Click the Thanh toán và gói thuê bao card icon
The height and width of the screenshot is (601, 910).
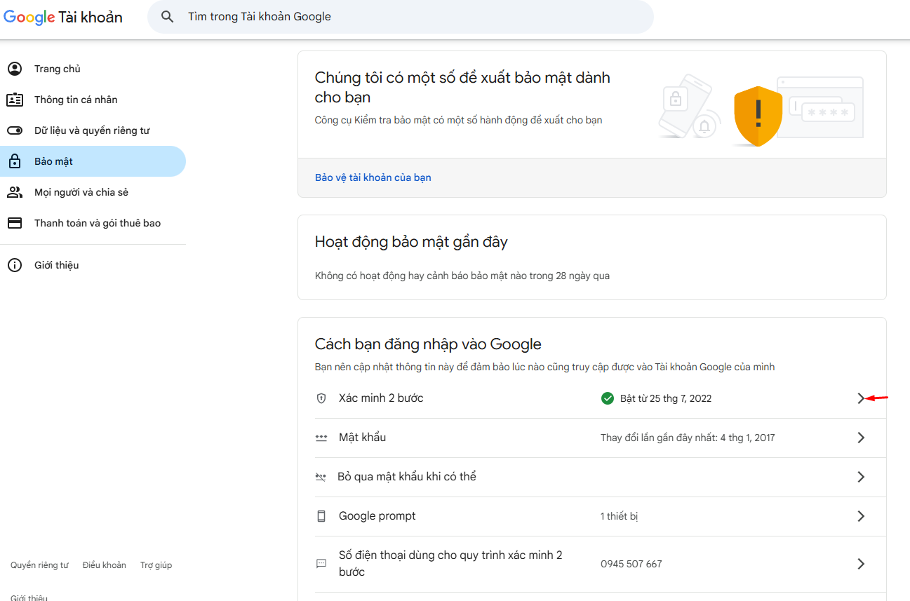[x=14, y=223]
